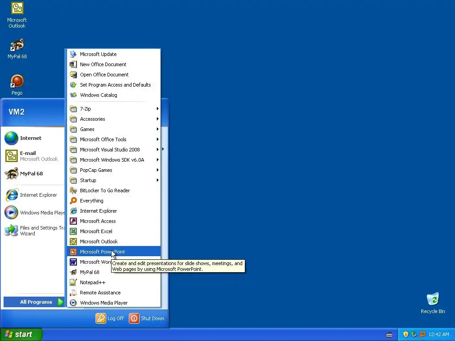The width and height of the screenshot is (455, 341).
Task: Click the 7-Zip folder icon
Action: tap(73, 109)
